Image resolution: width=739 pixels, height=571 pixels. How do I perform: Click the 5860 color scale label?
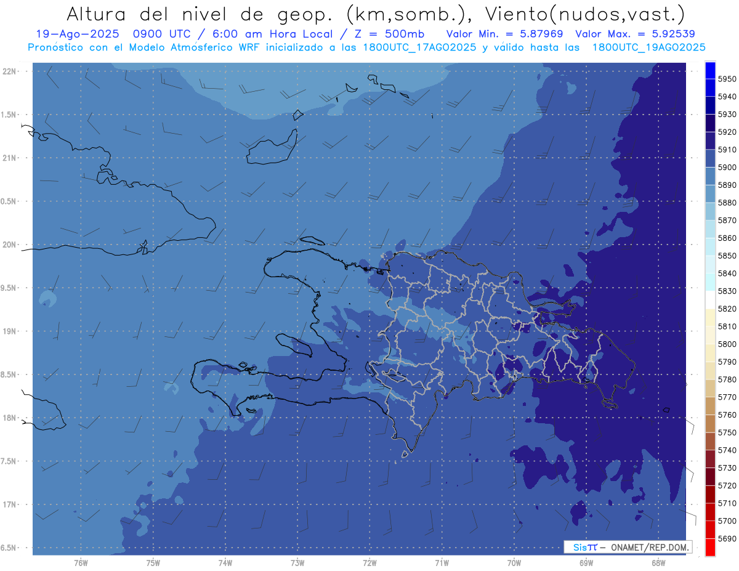[727, 238]
